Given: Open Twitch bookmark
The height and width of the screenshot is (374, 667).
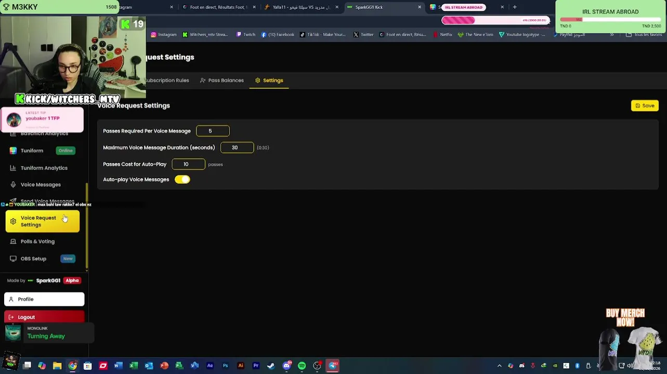Looking at the screenshot, I should (246, 35).
